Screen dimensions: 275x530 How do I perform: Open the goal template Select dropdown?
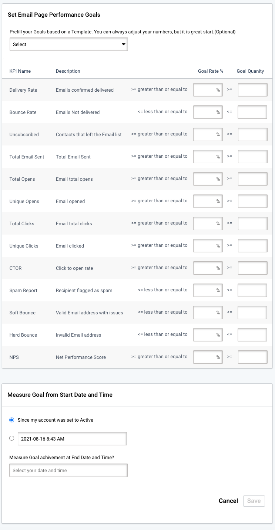tap(68, 44)
